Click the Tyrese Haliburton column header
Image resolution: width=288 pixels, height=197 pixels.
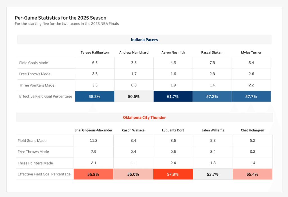coord(94,52)
